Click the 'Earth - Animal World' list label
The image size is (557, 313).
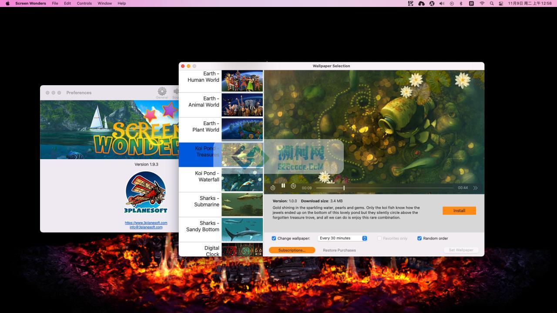click(x=204, y=102)
